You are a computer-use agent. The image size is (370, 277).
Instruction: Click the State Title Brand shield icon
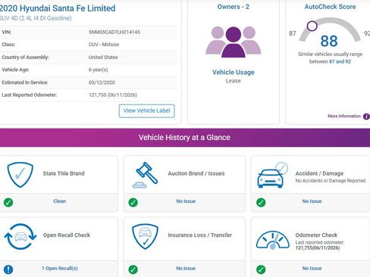20,175
